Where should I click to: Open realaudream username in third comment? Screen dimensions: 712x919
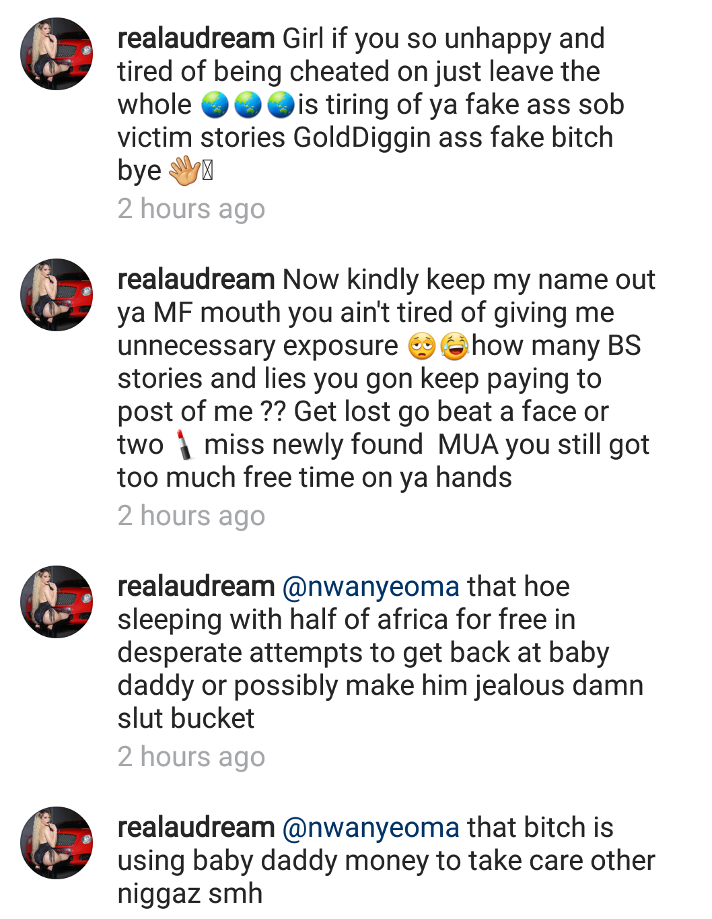point(196,586)
